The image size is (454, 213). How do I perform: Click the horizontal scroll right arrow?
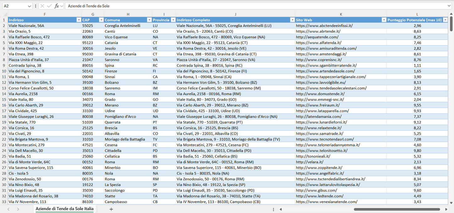[x=446, y=209]
